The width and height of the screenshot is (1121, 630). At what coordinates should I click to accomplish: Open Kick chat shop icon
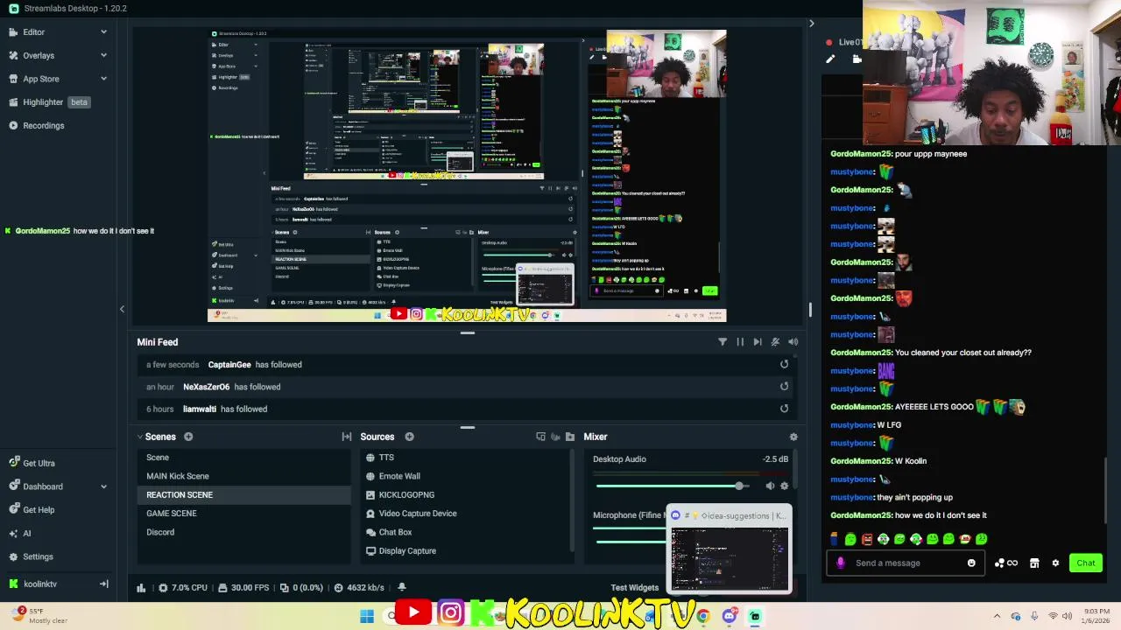pyautogui.click(x=1034, y=563)
